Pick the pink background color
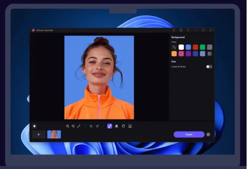The image size is (247, 169). point(181,54)
